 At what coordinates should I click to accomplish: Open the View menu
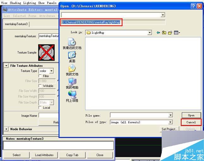pyautogui.click(x=4, y=3)
